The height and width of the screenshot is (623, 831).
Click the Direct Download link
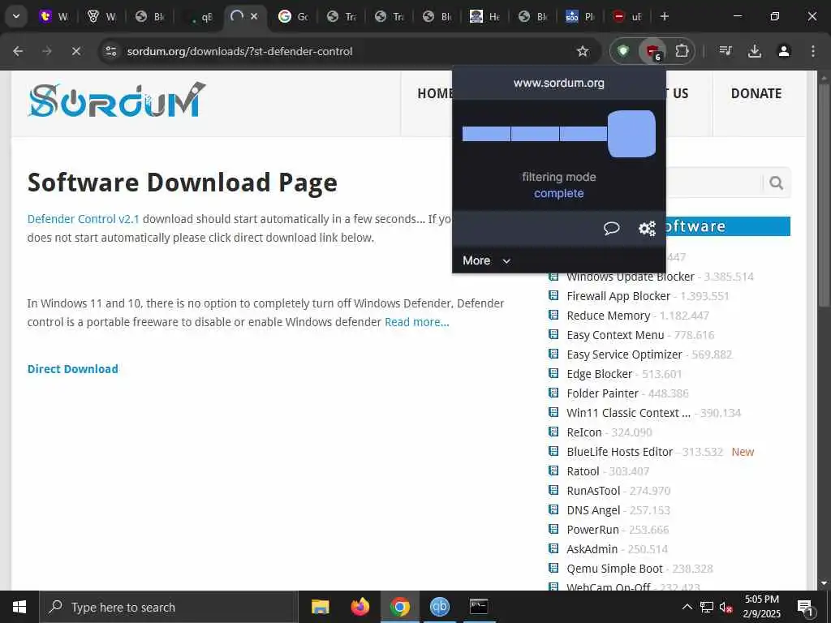(x=72, y=369)
